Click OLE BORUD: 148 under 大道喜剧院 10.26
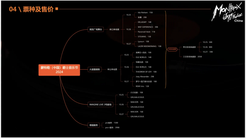 pos(144,67)
